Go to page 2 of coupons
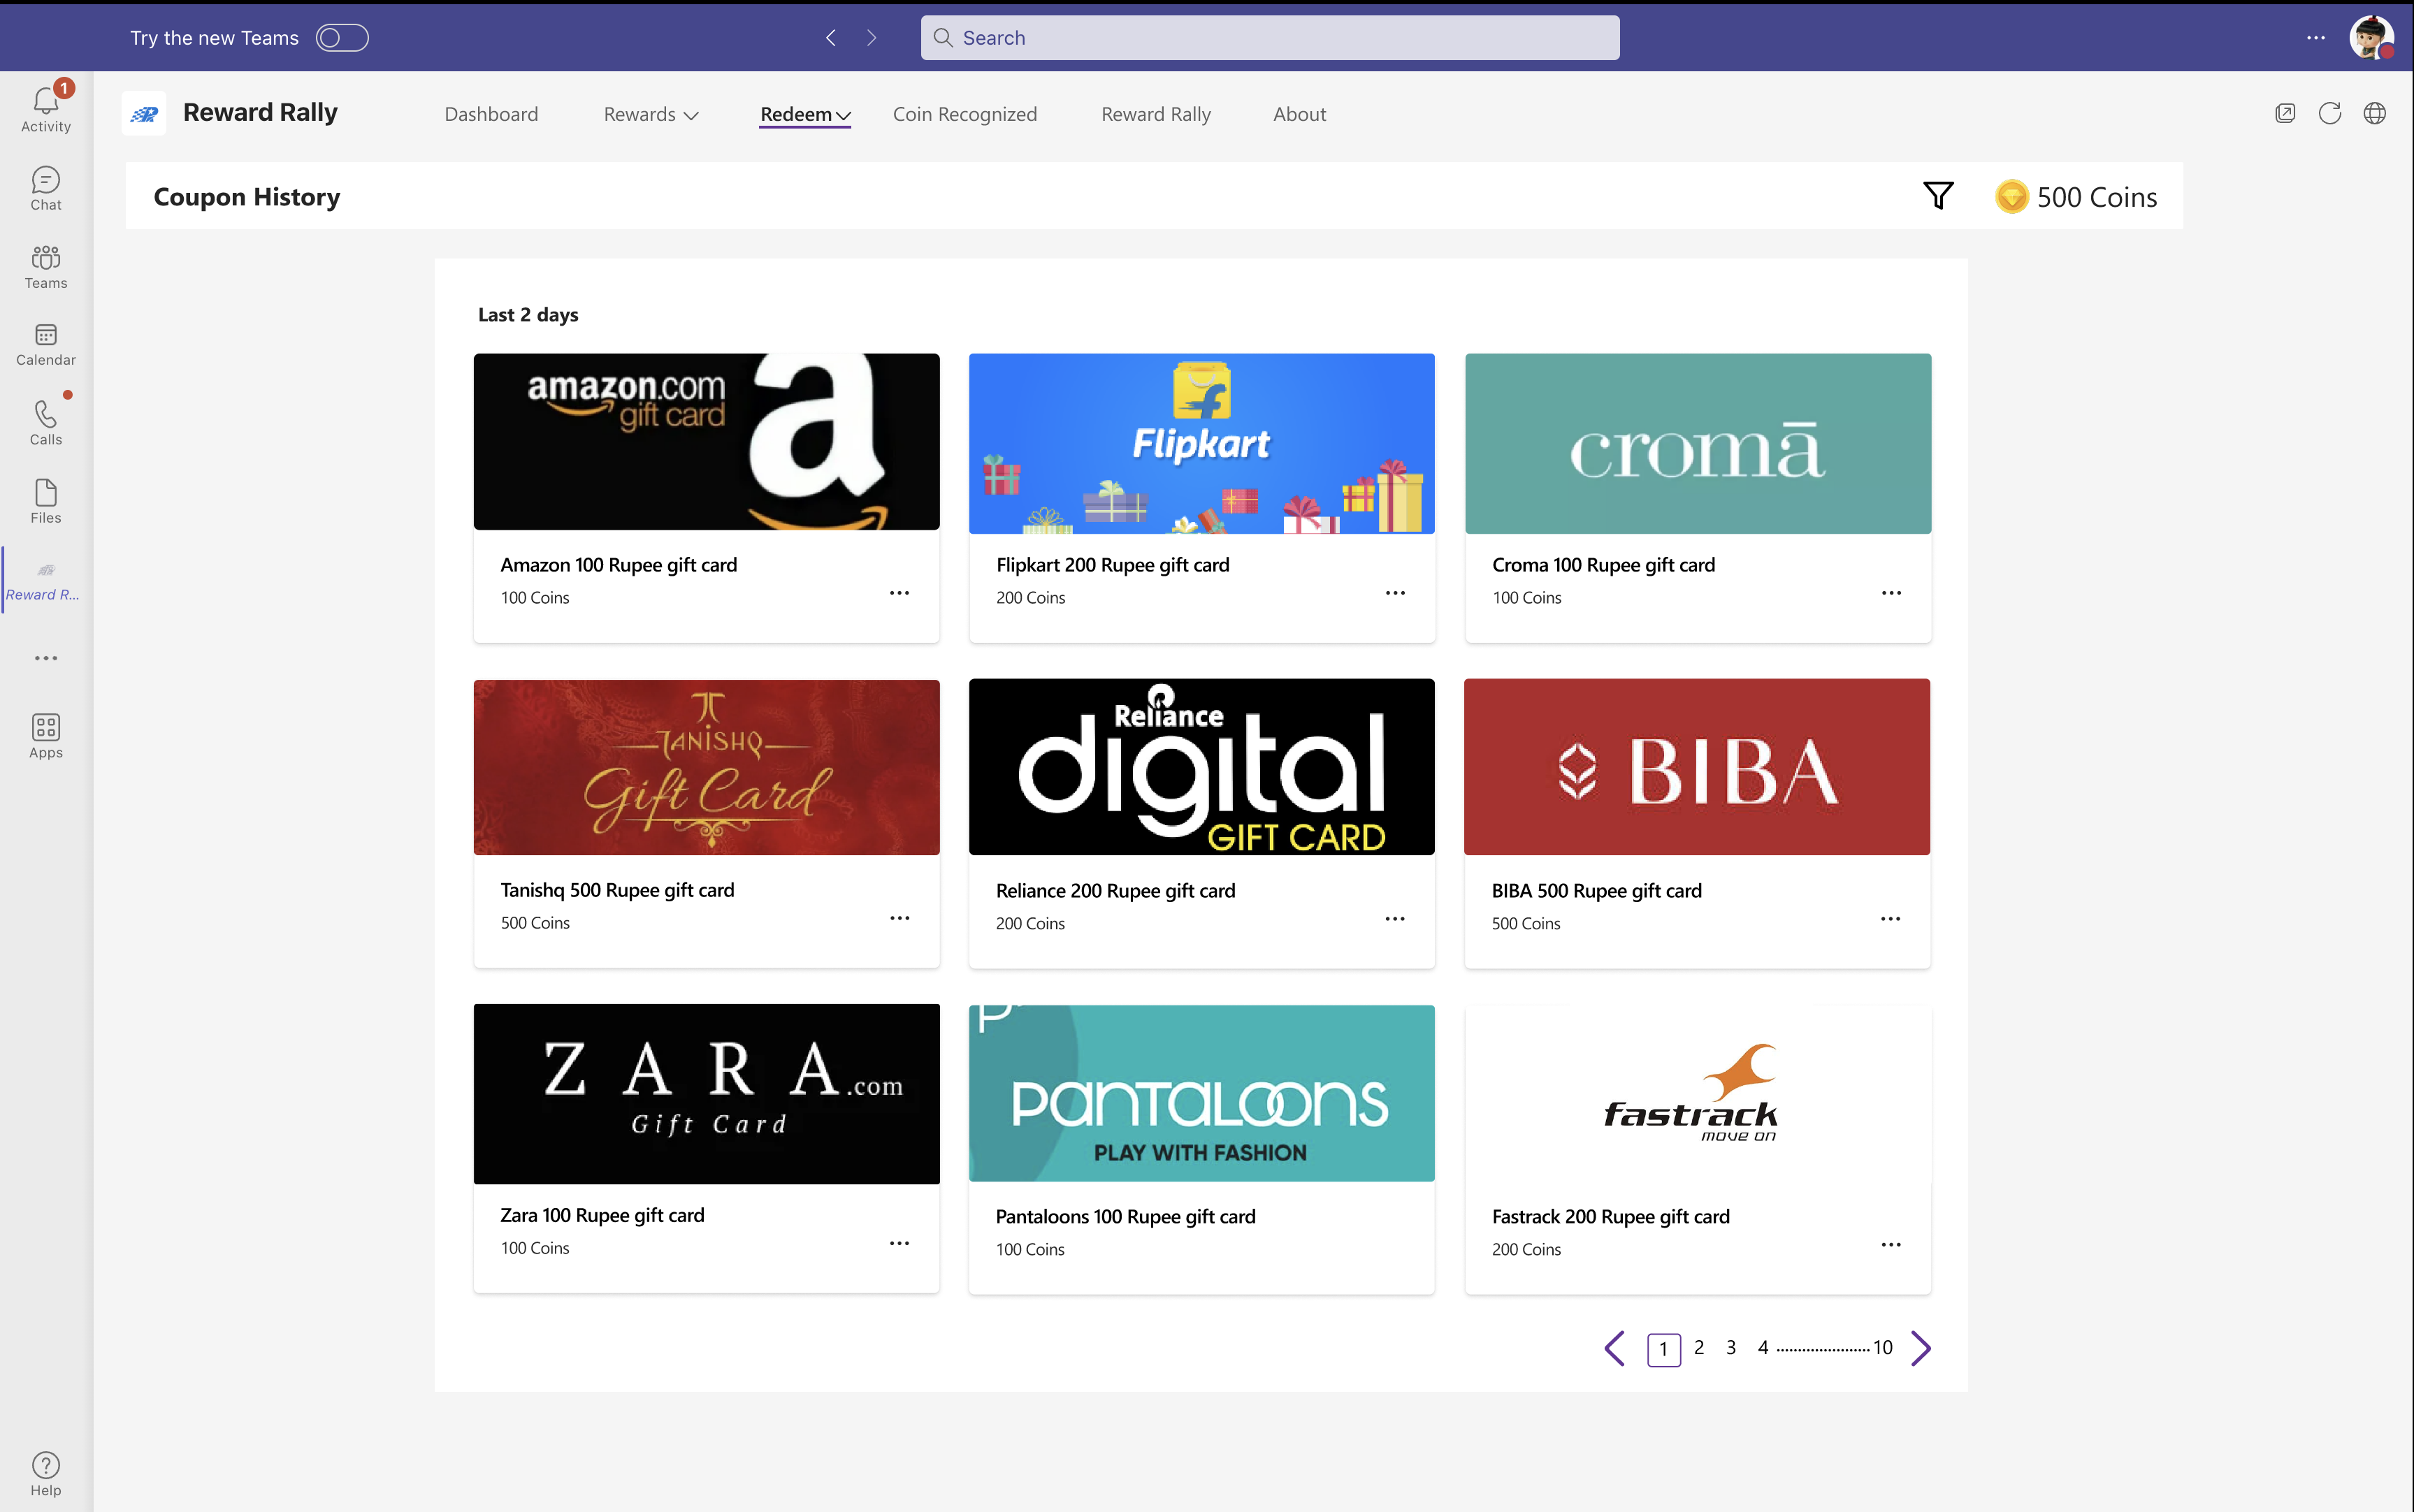Image resolution: width=2414 pixels, height=1512 pixels. tap(1699, 1347)
